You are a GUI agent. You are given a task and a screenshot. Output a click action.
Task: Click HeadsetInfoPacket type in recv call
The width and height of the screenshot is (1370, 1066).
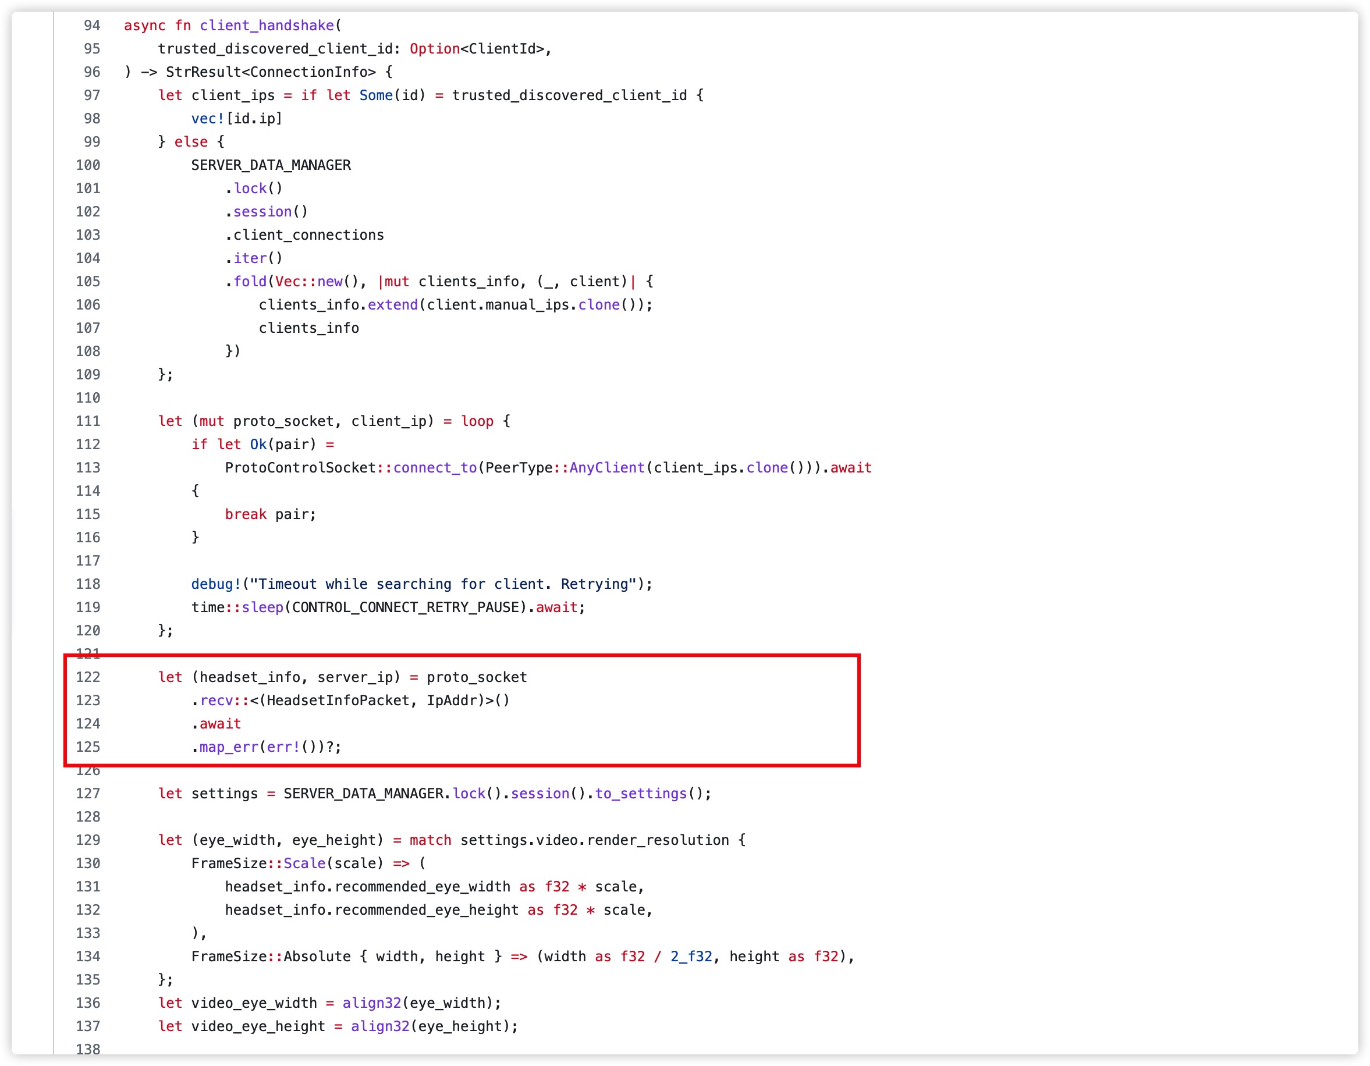[x=338, y=701]
